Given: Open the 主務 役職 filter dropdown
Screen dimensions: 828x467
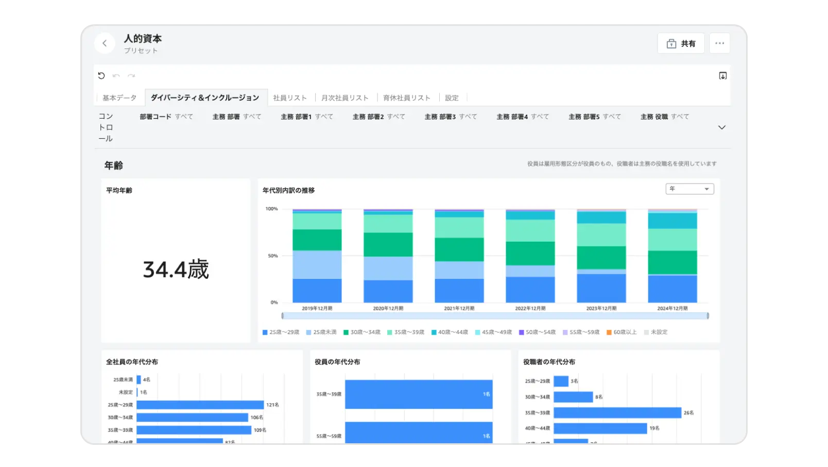Looking at the screenshot, I should (x=664, y=116).
